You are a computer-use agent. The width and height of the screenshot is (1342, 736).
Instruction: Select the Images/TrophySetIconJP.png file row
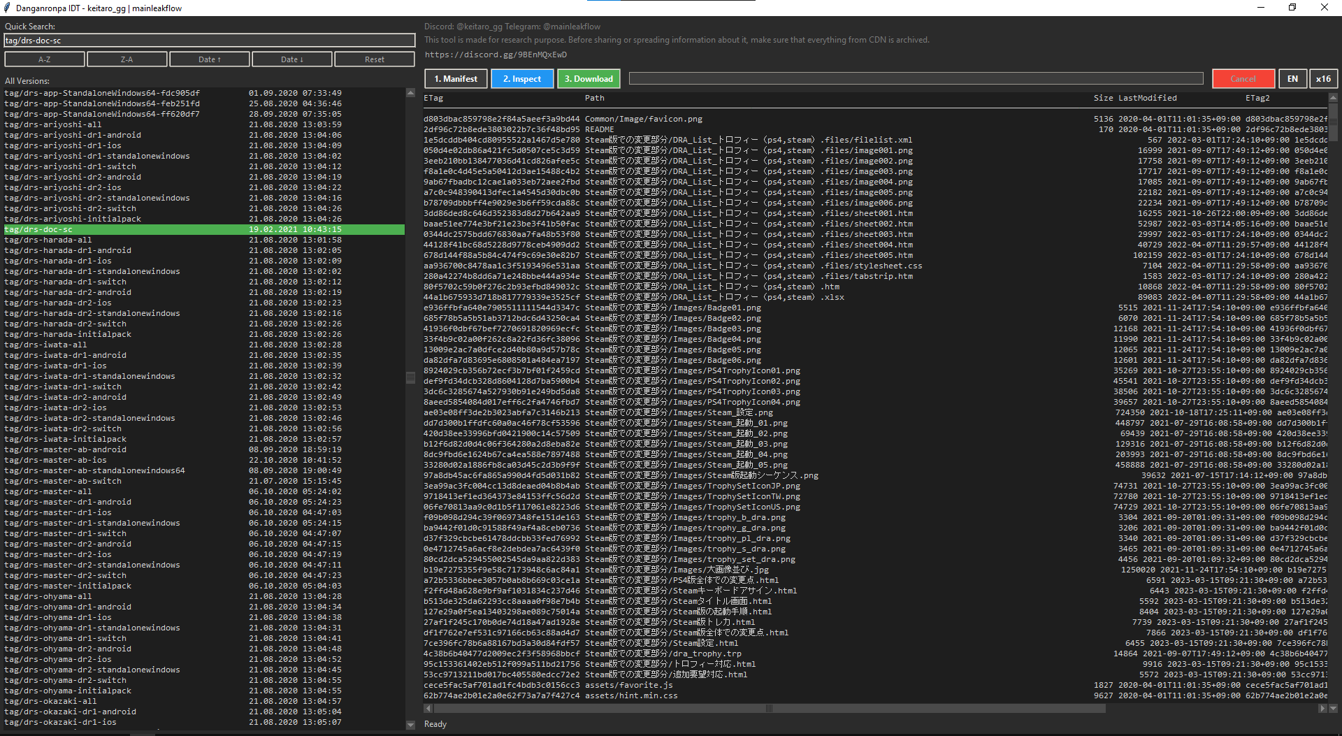coord(875,486)
